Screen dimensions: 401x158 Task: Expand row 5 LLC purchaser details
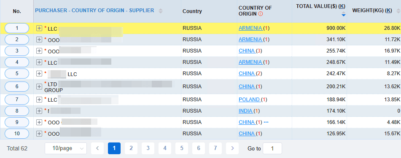pos(39,74)
